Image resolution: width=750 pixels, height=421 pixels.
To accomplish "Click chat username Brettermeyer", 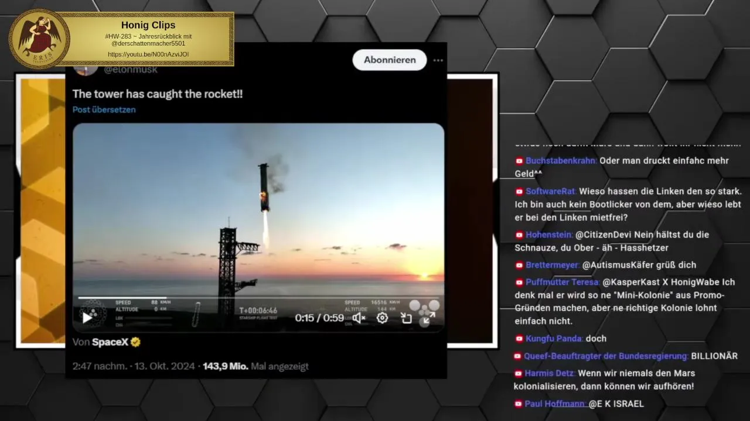I will click(x=552, y=265).
